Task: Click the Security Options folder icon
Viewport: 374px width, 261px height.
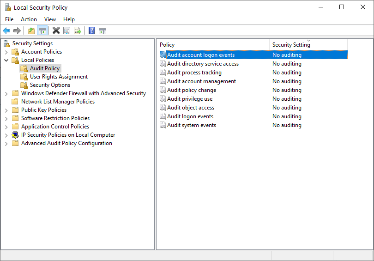Action: coord(24,85)
